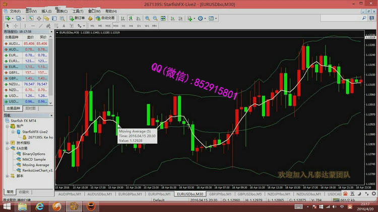Image resolution: width=378 pixels, height=212 pixels.
Task: Open the new chart dropdown arrow
Action: (x=13, y=18)
